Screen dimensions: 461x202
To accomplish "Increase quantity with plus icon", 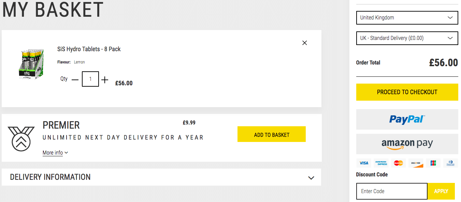I will coord(105,80).
